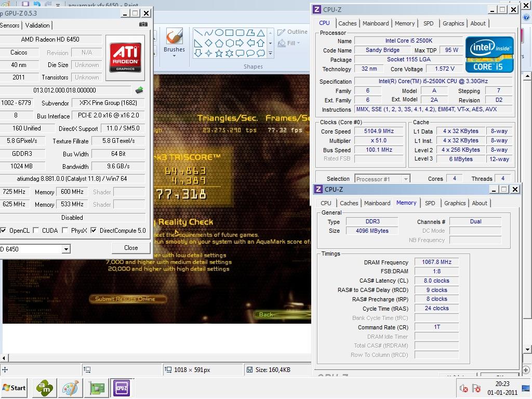Click the GPU name field AMD Radeon HD 6450
This screenshot has width=532, height=399.
point(50,39)
